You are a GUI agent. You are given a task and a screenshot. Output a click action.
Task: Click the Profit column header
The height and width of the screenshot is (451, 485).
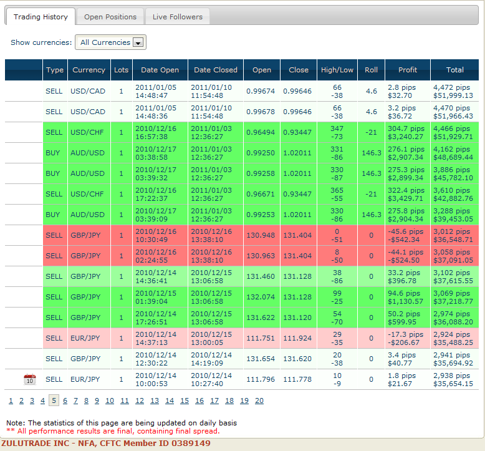408,70
